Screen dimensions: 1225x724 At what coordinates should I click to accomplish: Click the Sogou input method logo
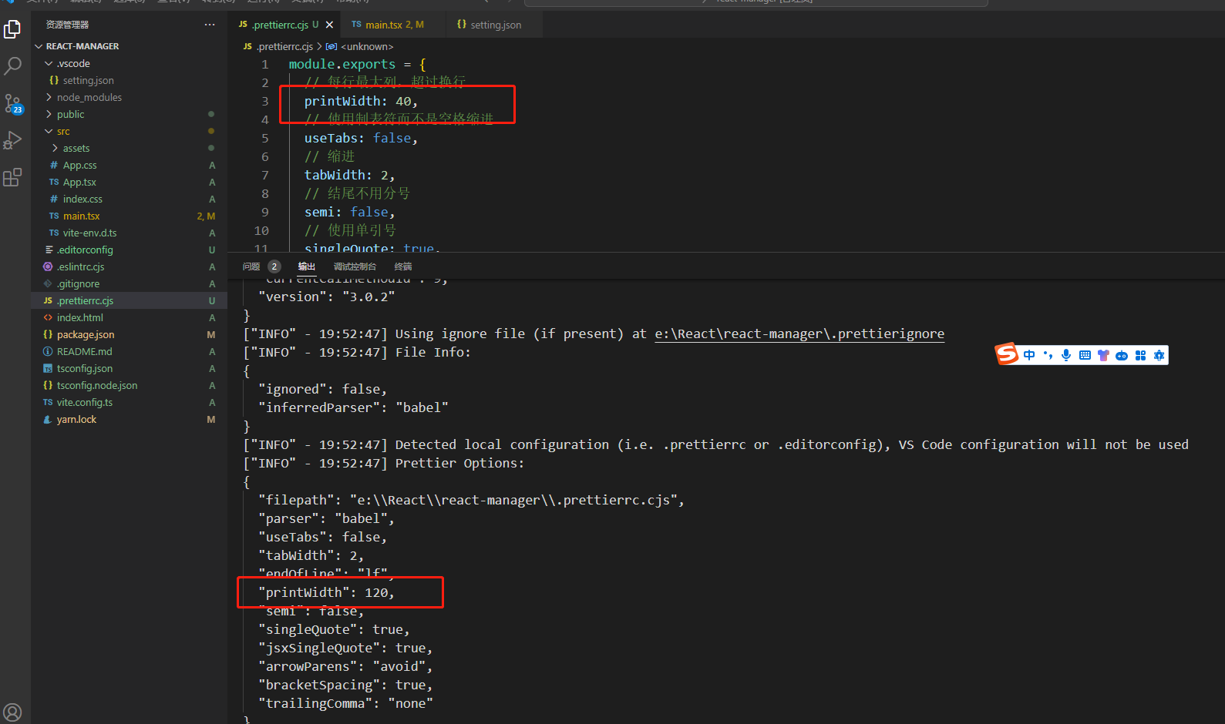1007,354
